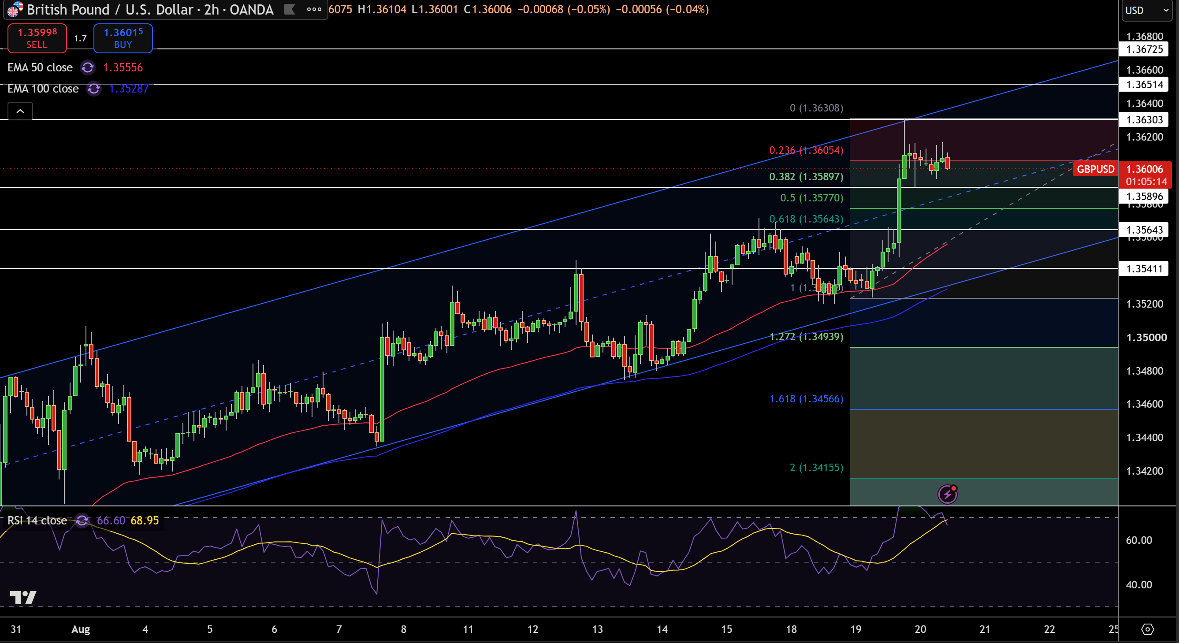1179x643 pixels.
Task: Click the 1.36725 horizontal line price label
Action: (x=1144, y=49)
